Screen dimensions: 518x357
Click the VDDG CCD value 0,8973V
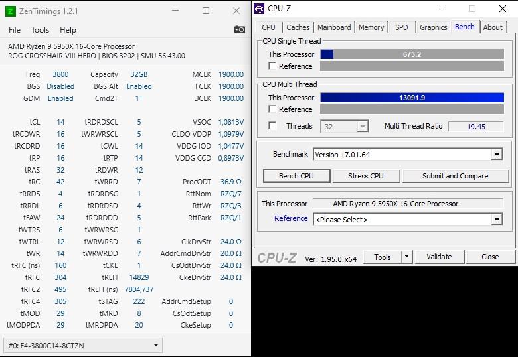pos(231,158)
